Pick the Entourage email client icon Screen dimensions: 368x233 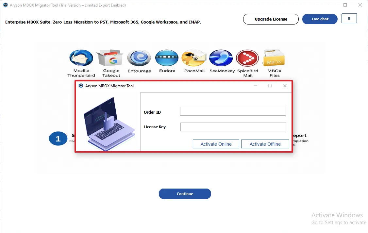pos(139,58)
